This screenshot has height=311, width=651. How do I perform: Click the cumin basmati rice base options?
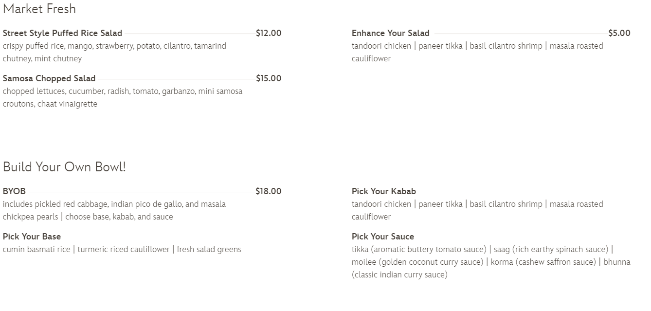coord(122,249)
